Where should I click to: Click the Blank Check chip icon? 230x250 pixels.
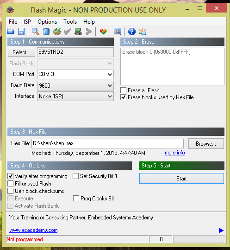coord(57,31)
